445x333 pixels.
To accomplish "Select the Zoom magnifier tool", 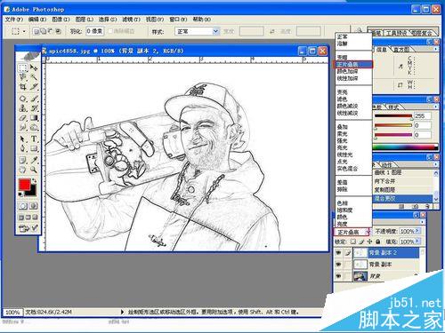I will tap(34, 170).
